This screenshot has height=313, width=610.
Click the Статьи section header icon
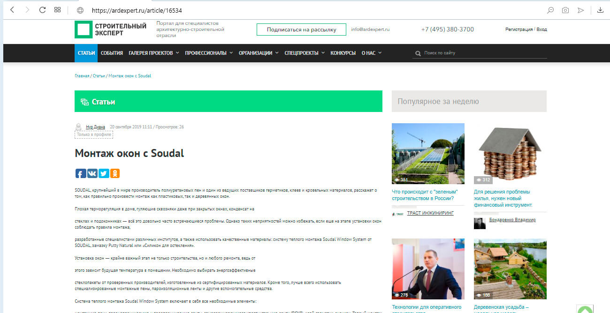coord(85,102)
